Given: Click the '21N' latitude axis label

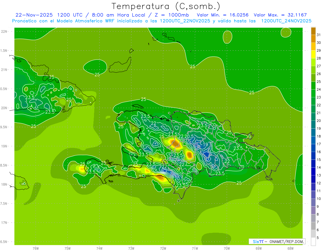Looking at the screenshot, I should (4, 70).
